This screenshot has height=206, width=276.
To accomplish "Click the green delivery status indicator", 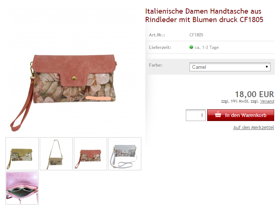I will (191, 47).
